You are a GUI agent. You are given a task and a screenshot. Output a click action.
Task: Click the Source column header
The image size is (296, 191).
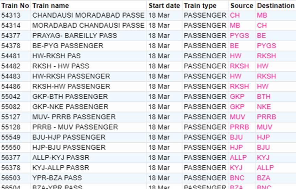coord(242,6)
